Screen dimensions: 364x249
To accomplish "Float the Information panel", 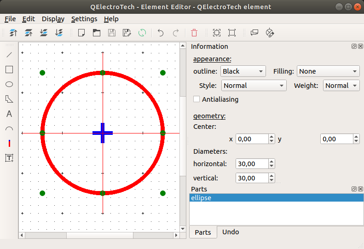I will click(x=354, y=46).
